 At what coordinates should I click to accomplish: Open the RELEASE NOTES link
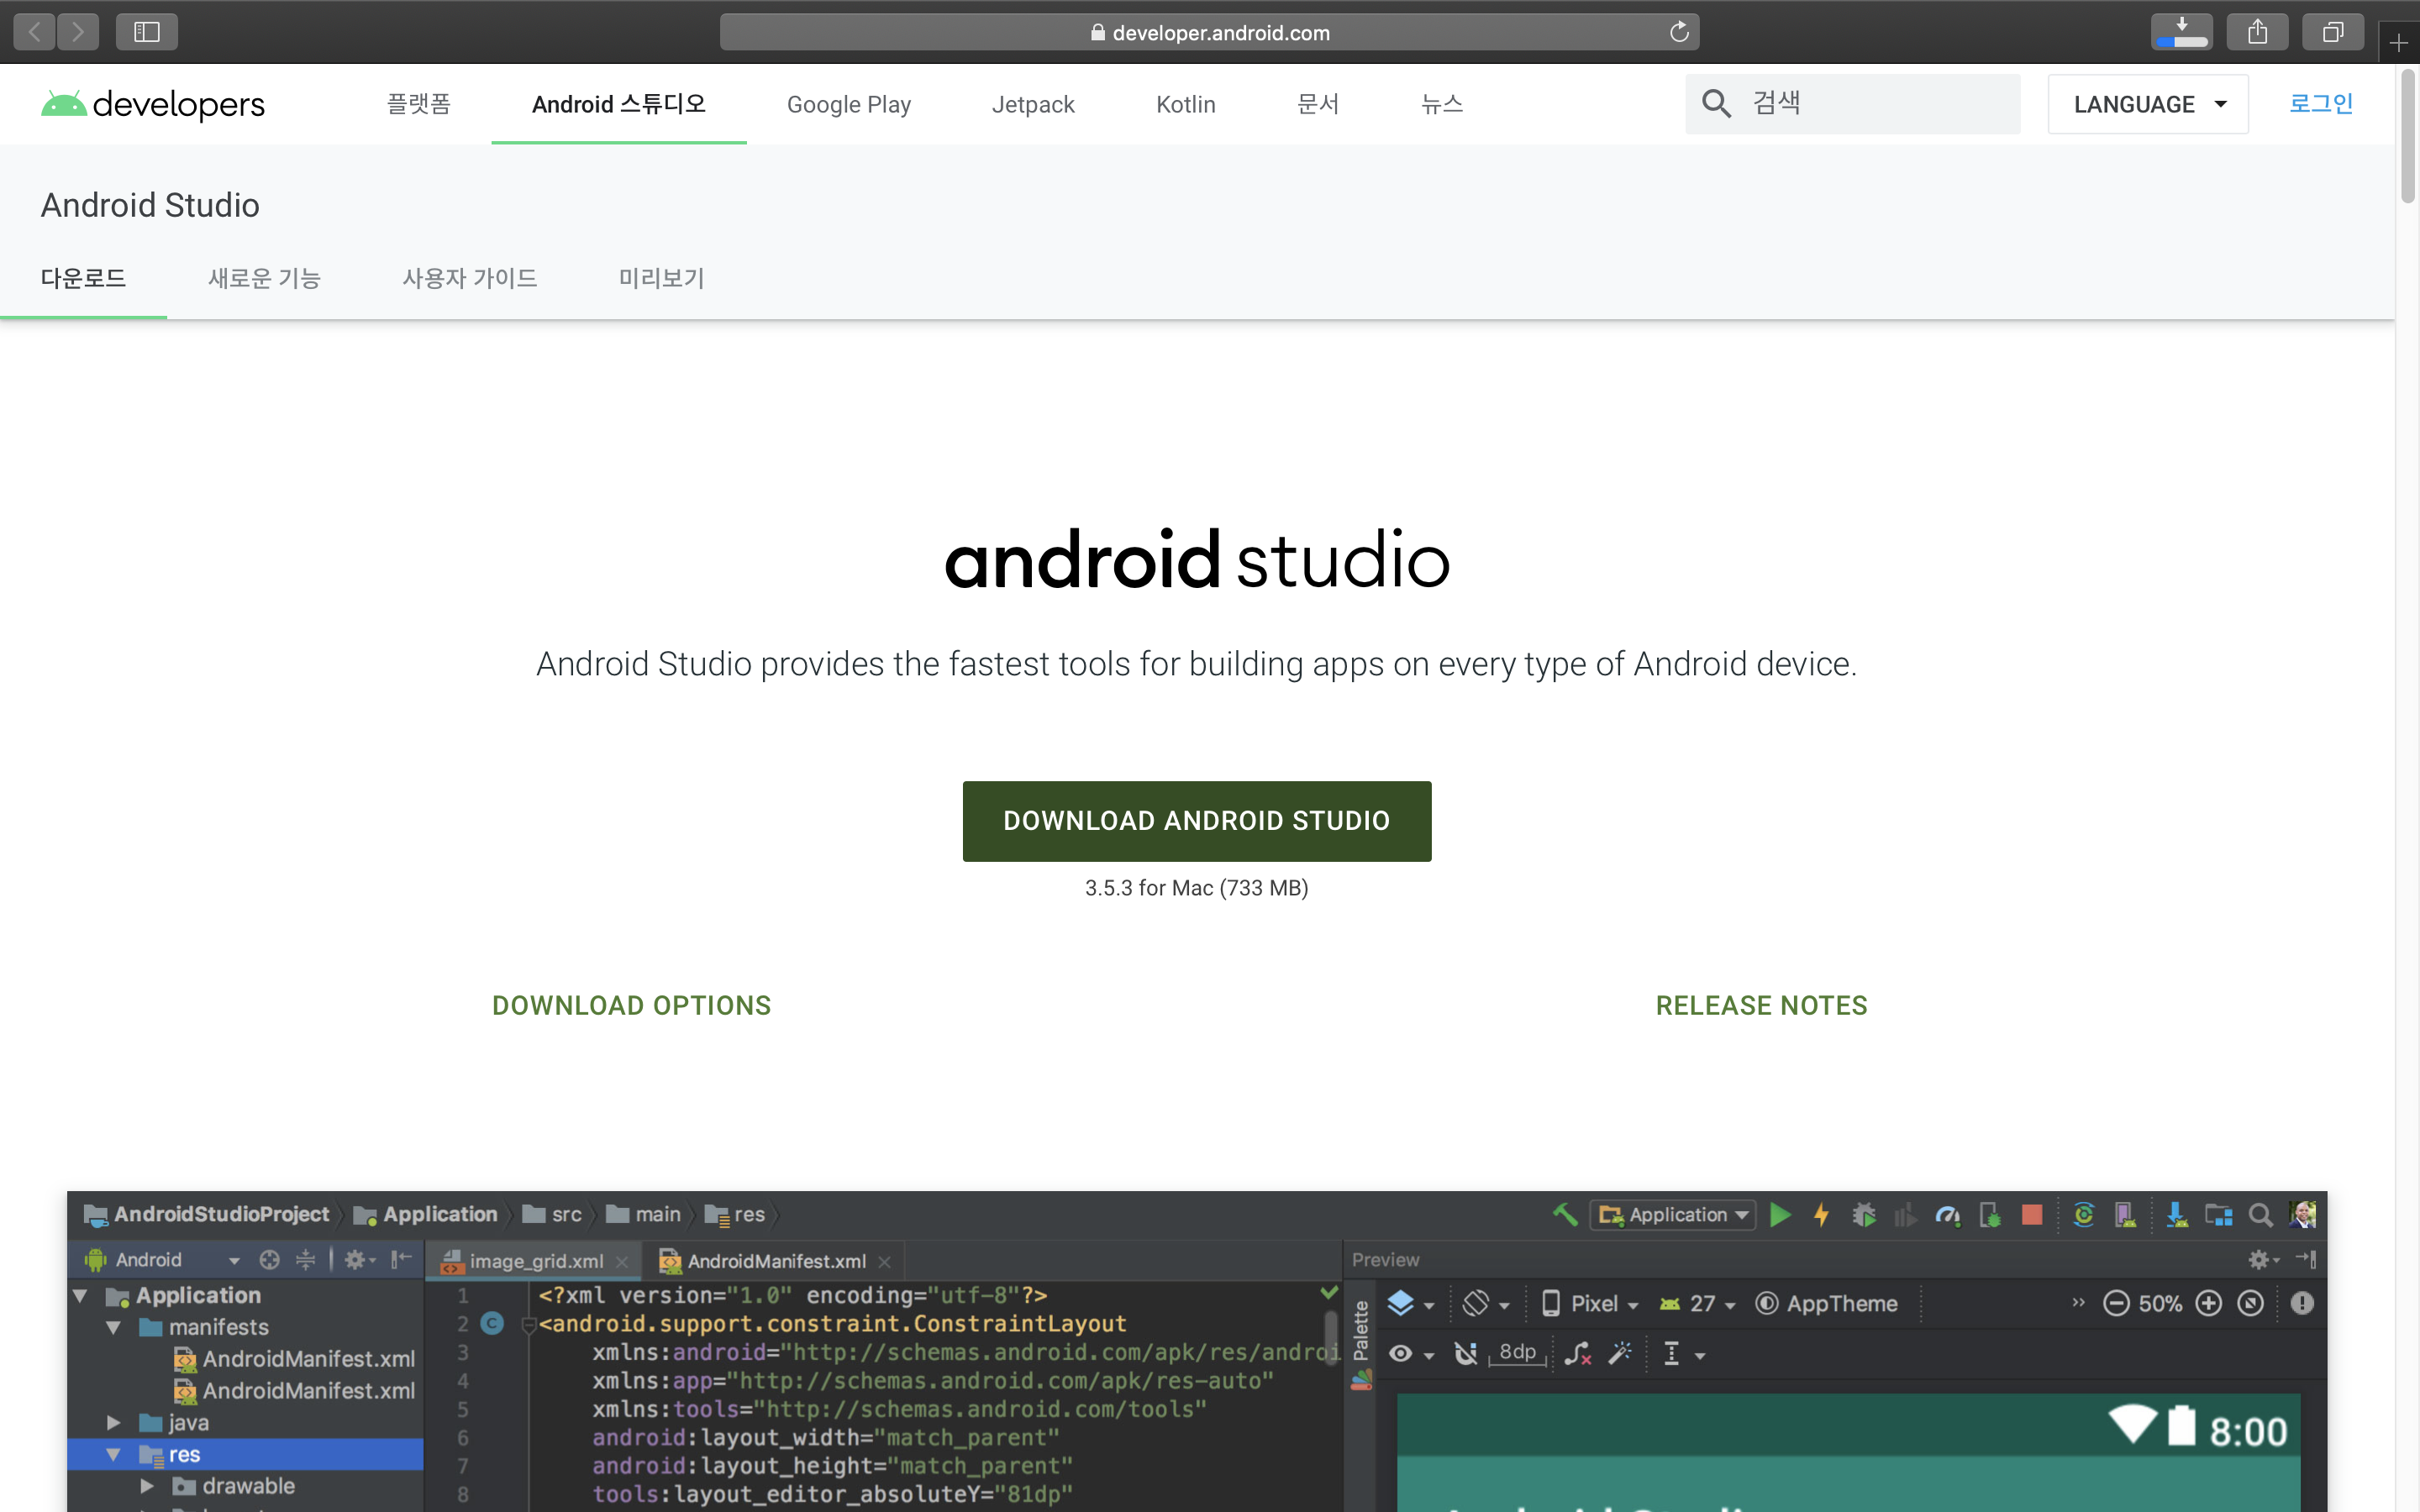pyautogui.click(x=1761, y=1005)
